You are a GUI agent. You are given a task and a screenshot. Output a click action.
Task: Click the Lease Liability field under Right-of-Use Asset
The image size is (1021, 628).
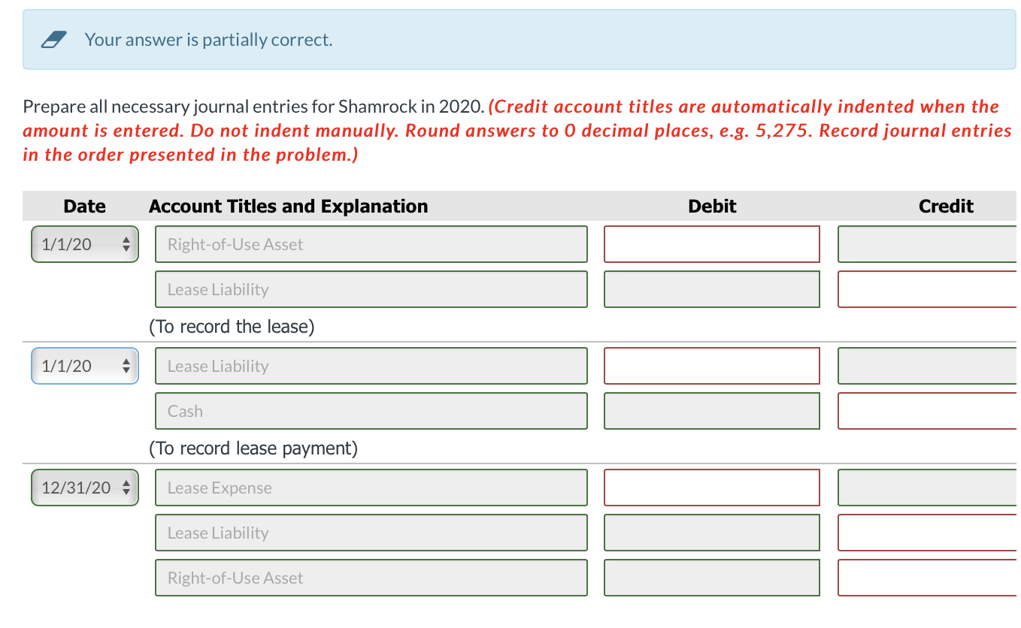(x=371, y=289)
